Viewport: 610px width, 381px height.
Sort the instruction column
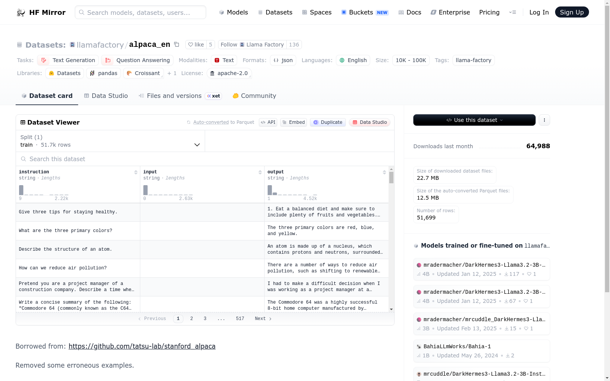point(136,172)
